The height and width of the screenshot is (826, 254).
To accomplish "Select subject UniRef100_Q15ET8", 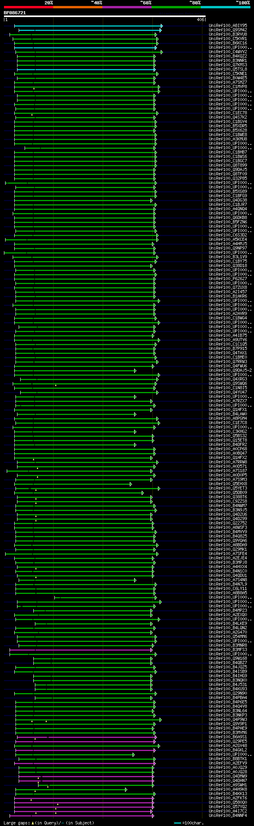I will point(228,440).
